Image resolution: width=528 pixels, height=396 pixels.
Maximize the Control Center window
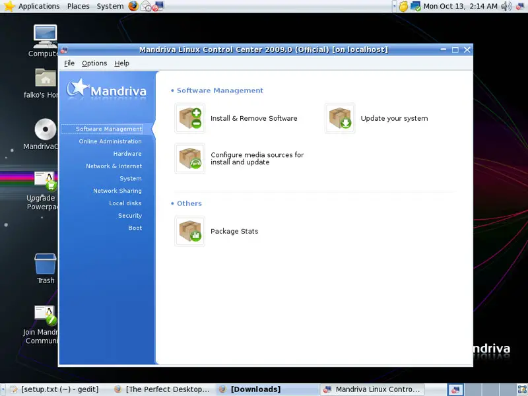pos(455,50)
